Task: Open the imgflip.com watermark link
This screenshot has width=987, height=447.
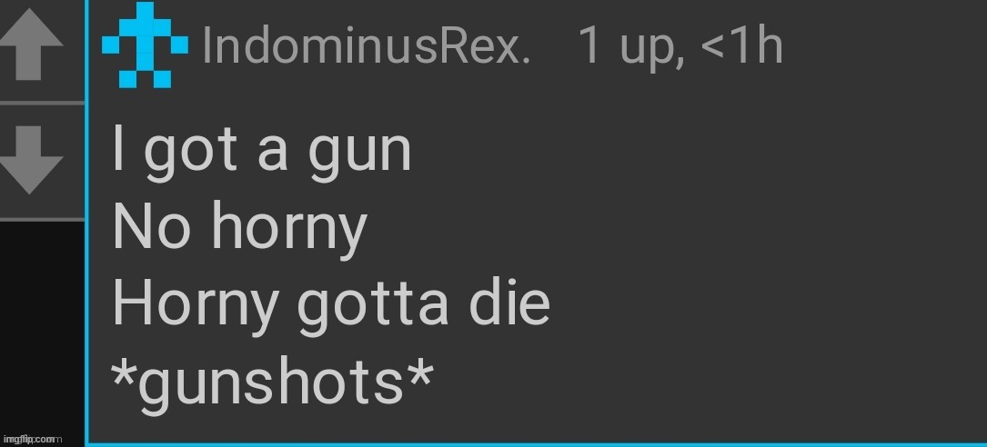Action: click(x=32, y=440)
